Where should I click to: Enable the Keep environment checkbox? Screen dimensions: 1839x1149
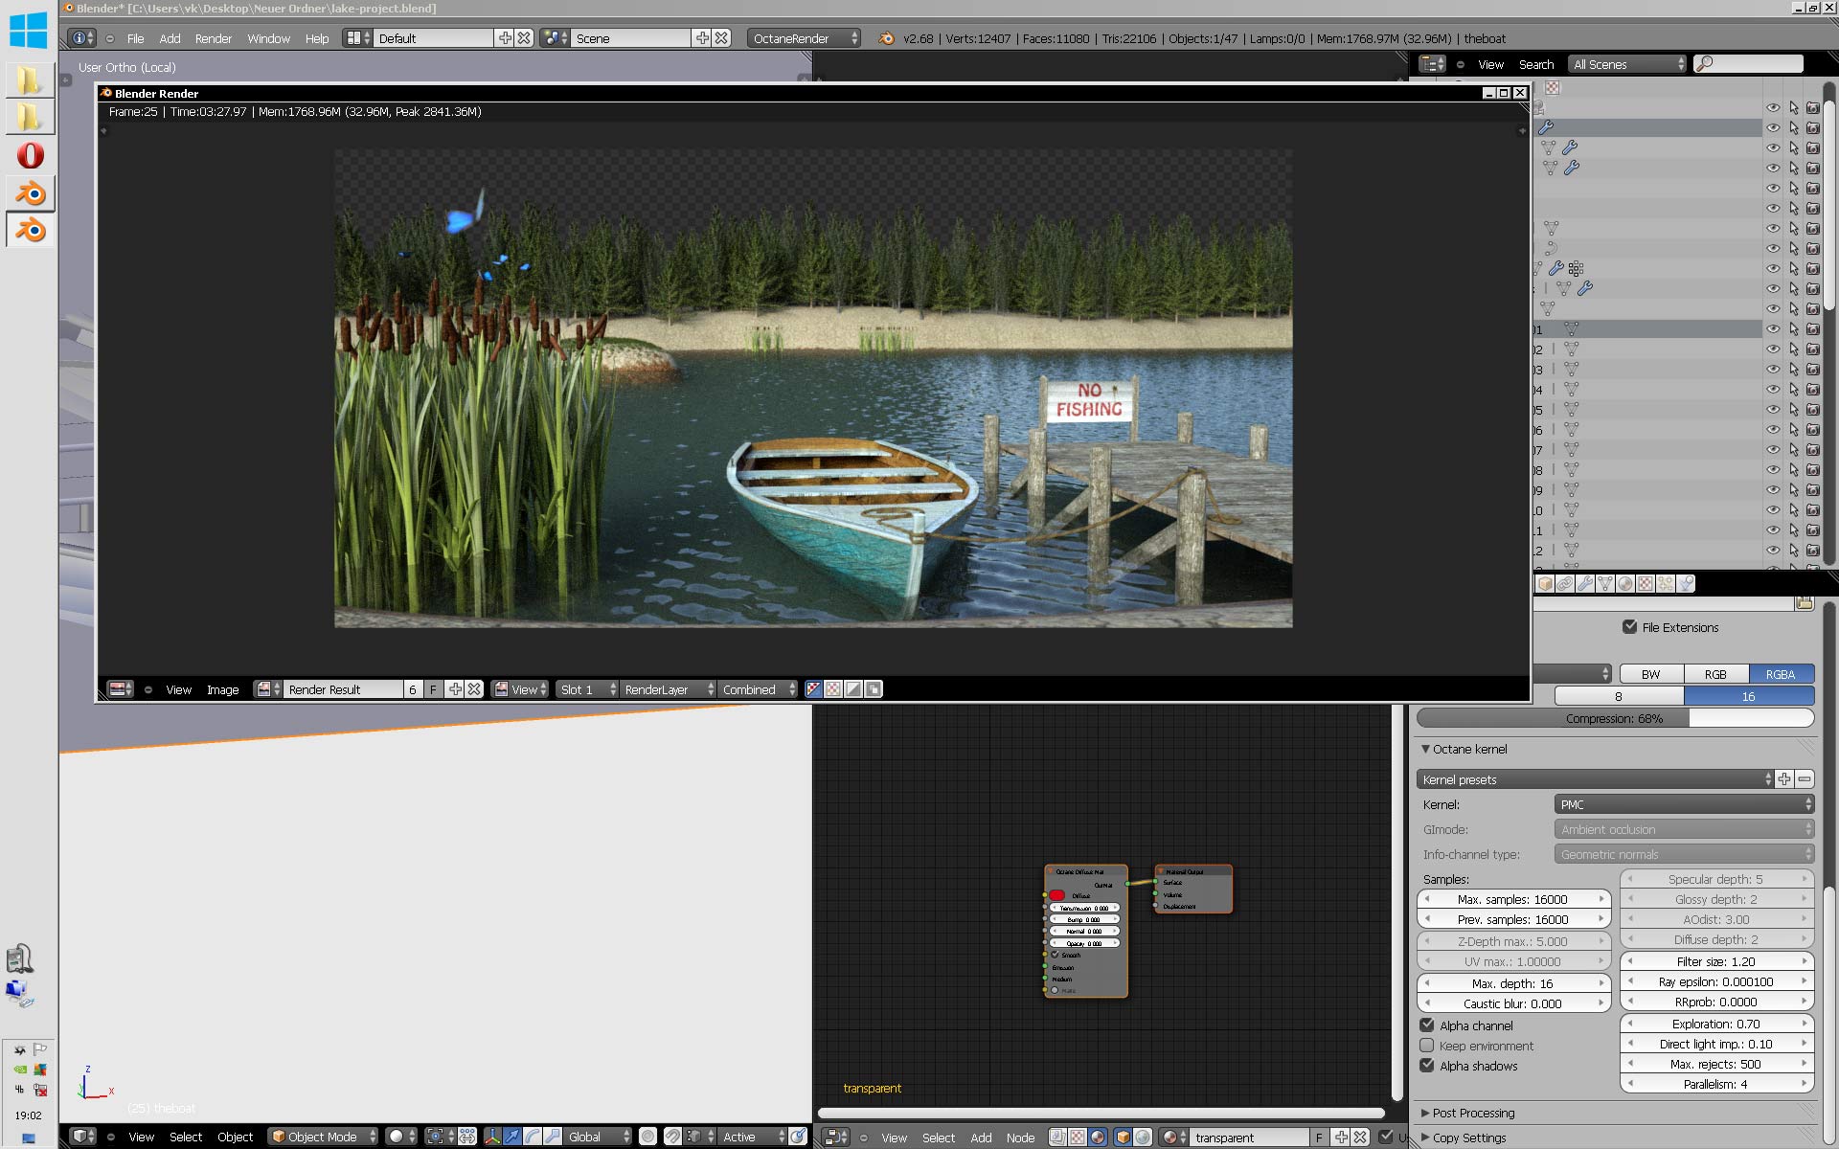(x=1427, y=1046)
